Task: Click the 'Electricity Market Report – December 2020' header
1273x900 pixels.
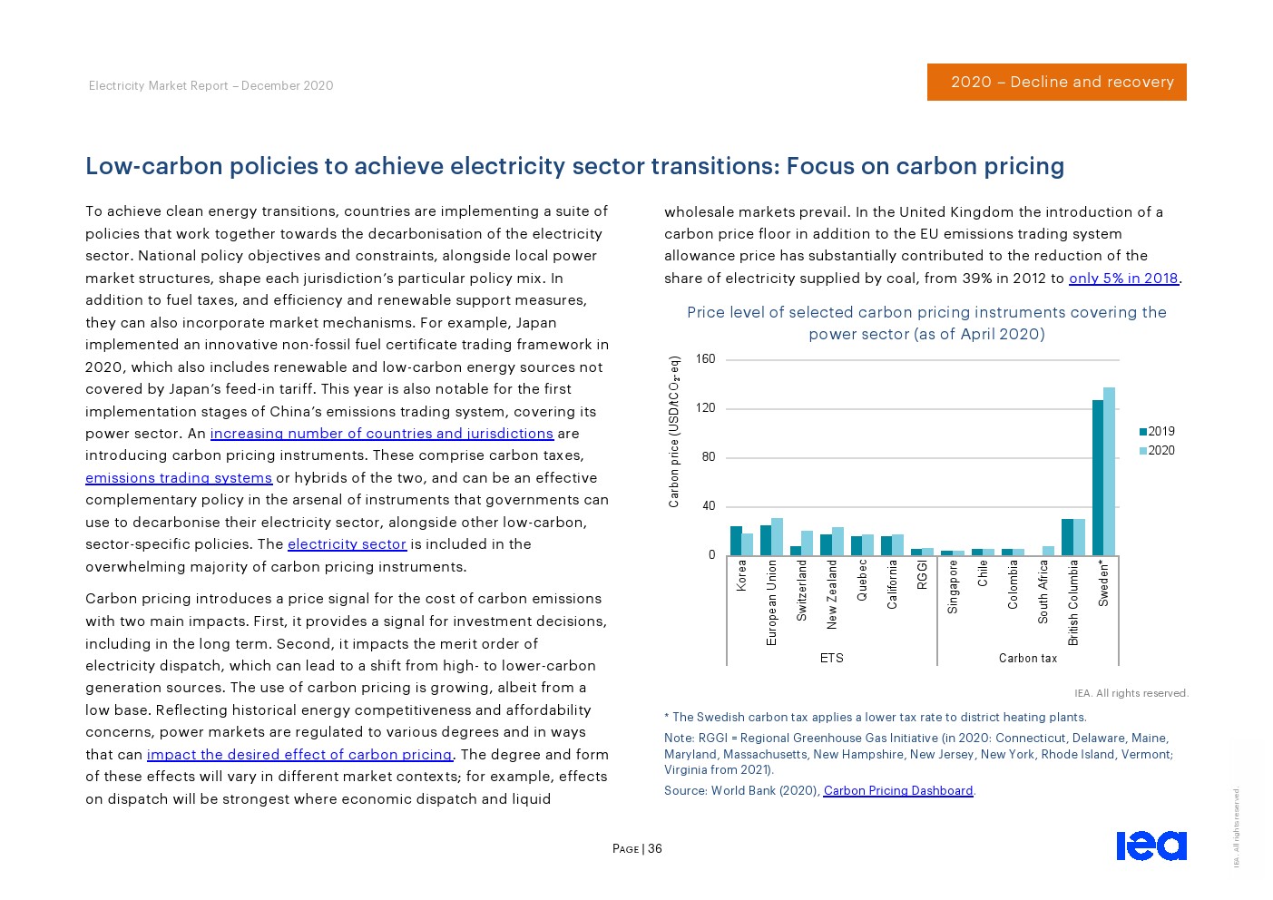Action: pos(211,85)
